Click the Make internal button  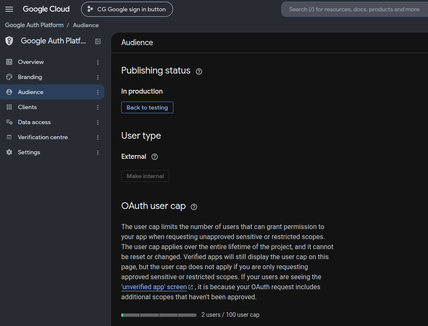[x=145, y=176]
